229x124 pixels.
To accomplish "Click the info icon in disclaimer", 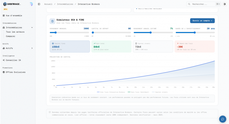I will point(50,112).
